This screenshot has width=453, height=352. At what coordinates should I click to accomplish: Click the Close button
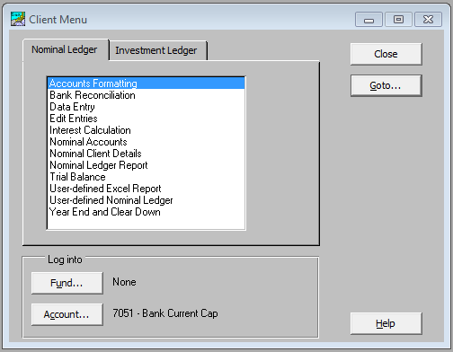click(x=386, y=54)
